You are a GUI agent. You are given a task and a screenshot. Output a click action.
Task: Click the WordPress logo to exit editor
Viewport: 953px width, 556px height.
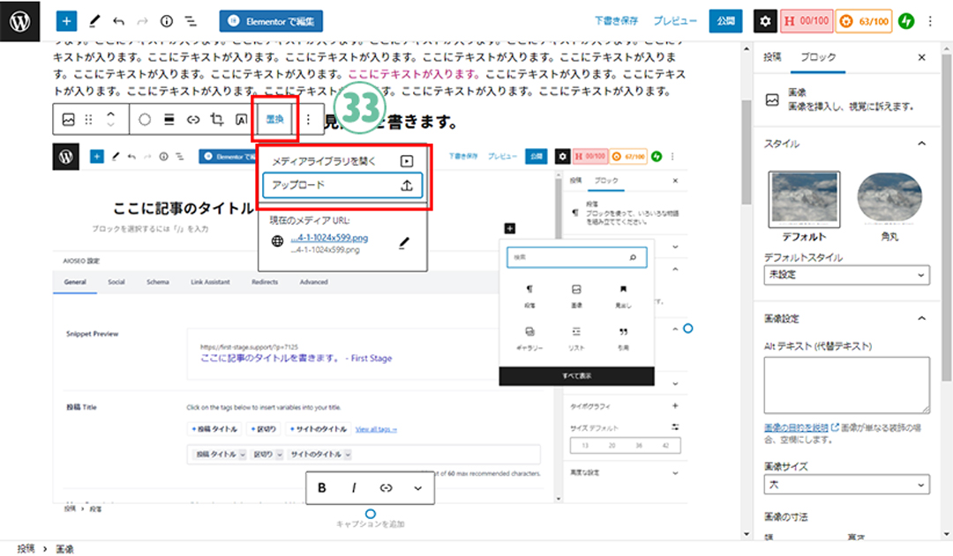pyautogui.click(x=21, y=20)
